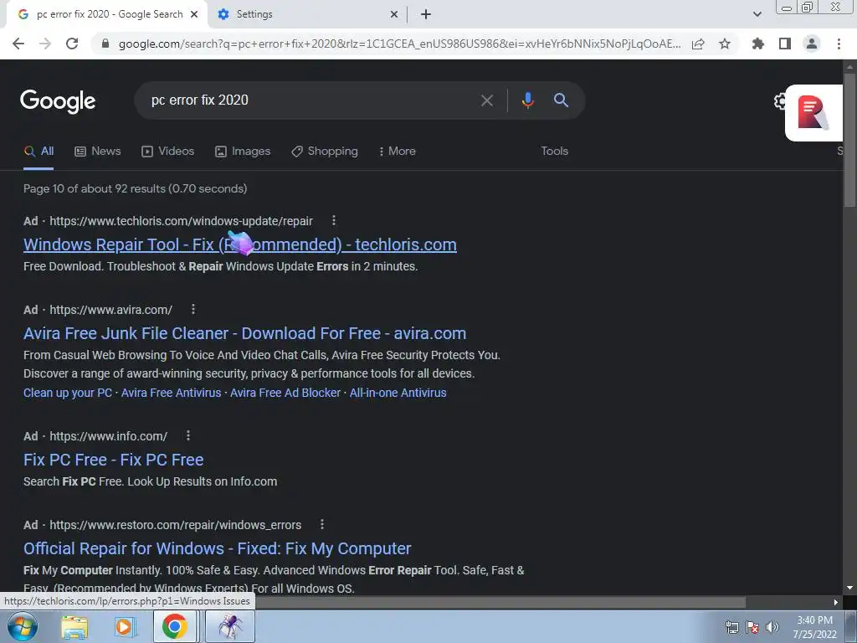Screen dimensions: 857x643
Task: Open the Clean up your PC sitelink
Action: click(68, 393)
